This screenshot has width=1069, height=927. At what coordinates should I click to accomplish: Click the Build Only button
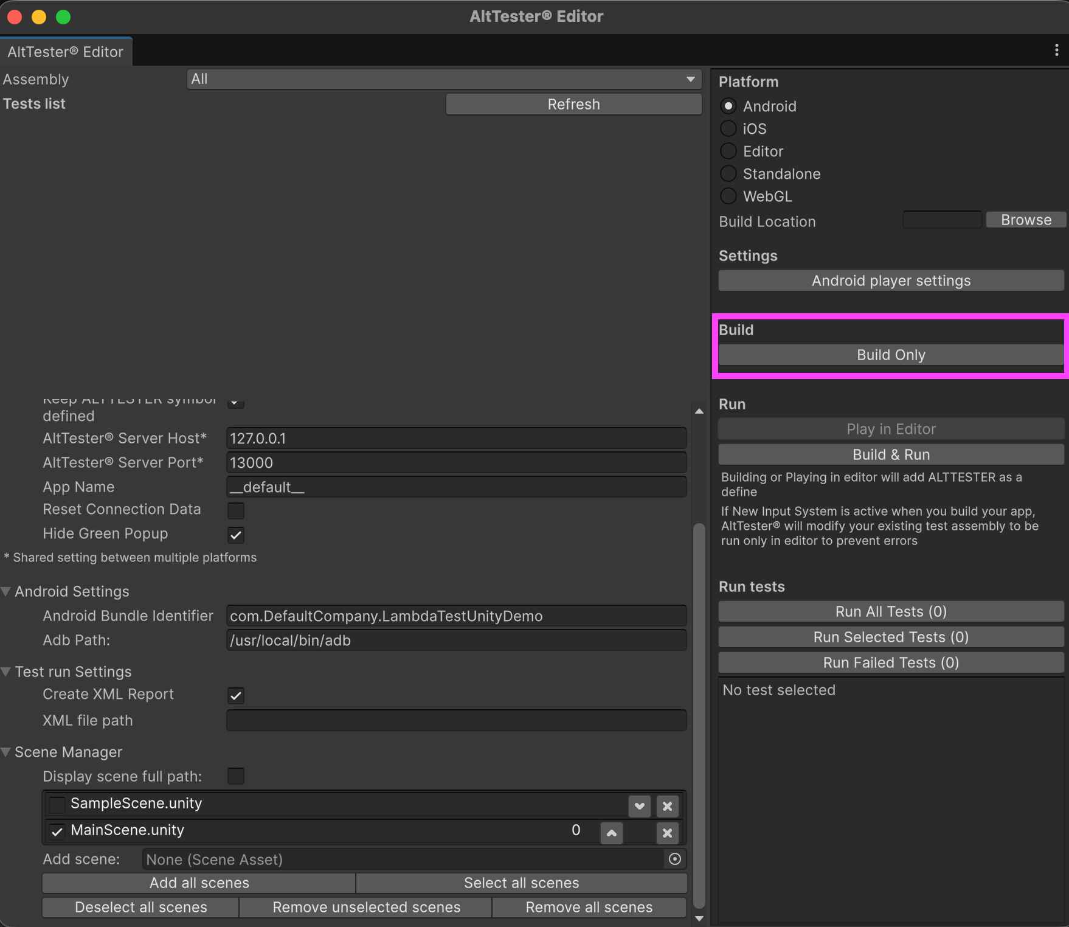click(891, 355)
